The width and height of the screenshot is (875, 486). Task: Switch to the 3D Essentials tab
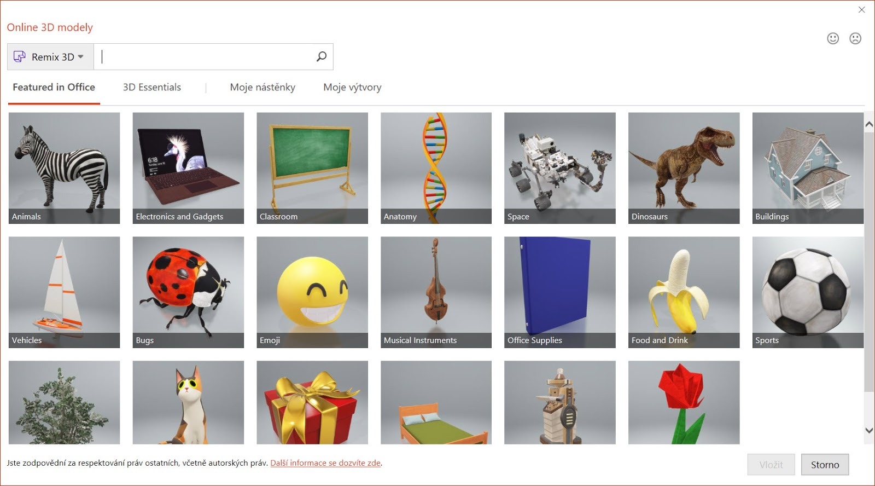pos(151,88)
